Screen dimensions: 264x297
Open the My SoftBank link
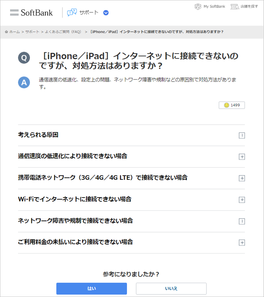click(214, 7)
